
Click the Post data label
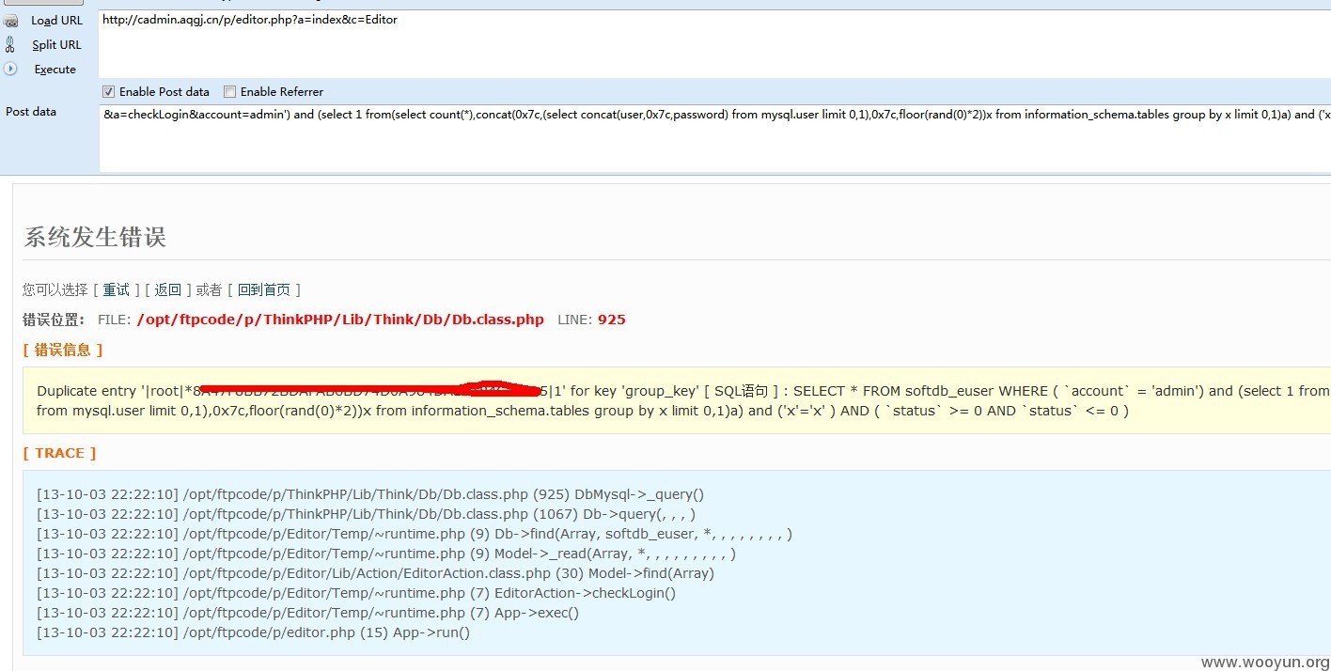[x=31, y=112]
